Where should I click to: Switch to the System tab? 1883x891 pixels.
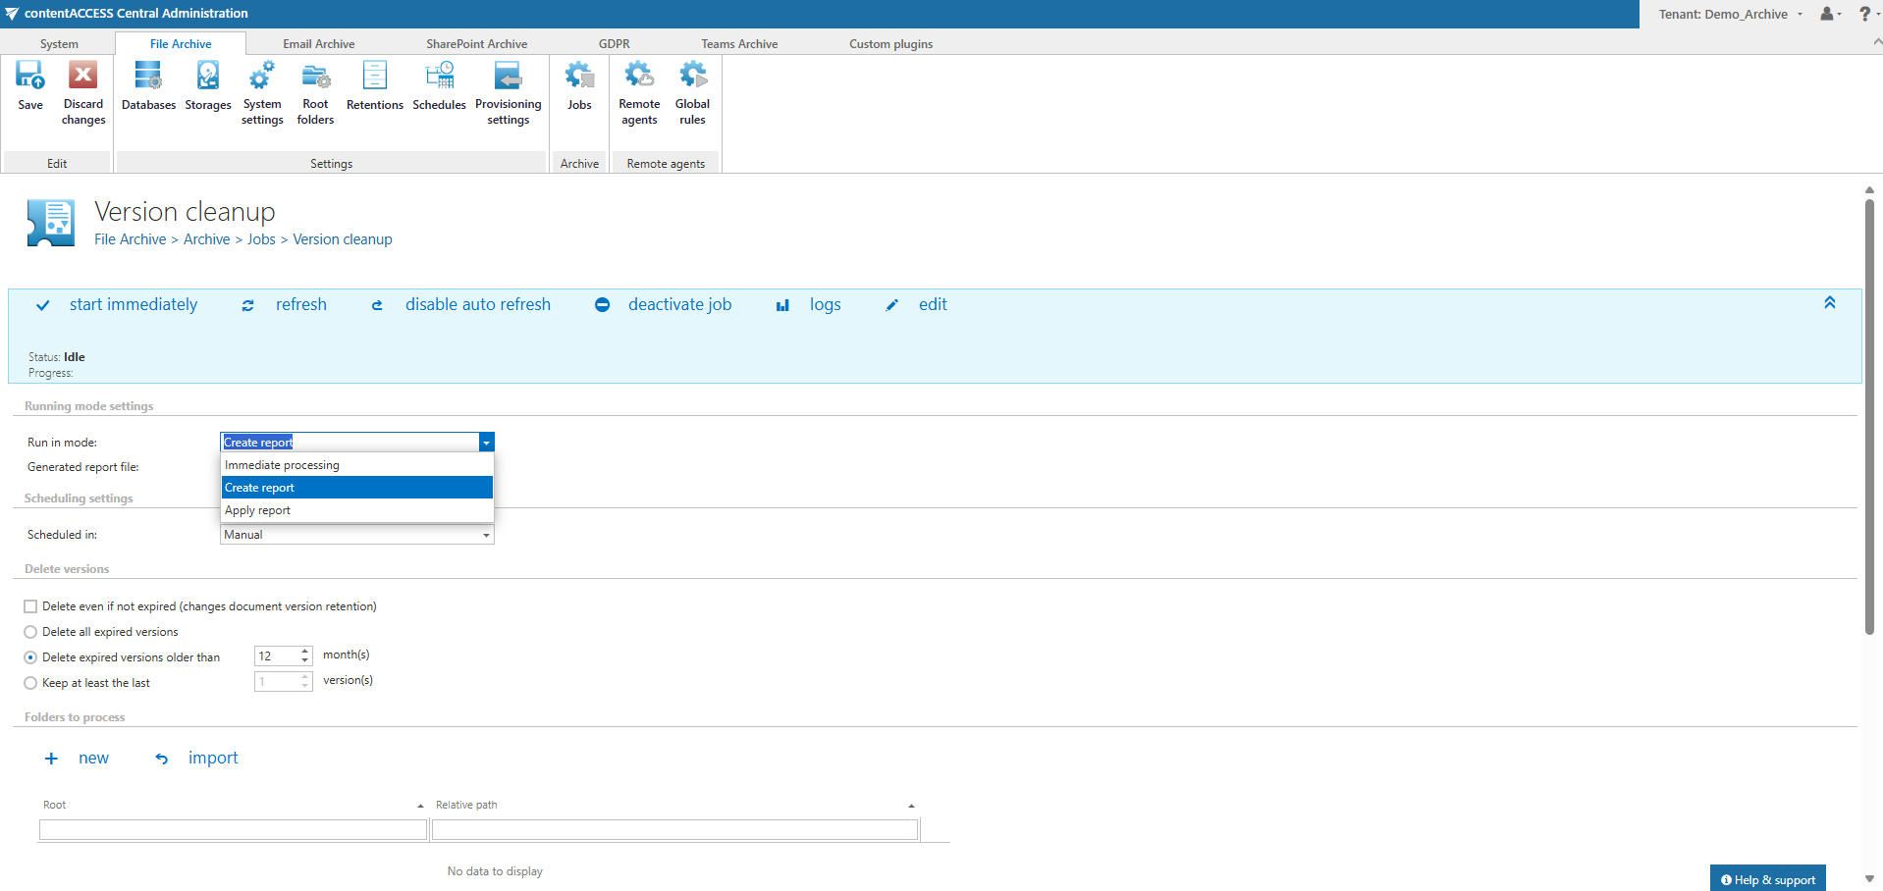coord(59,44)
